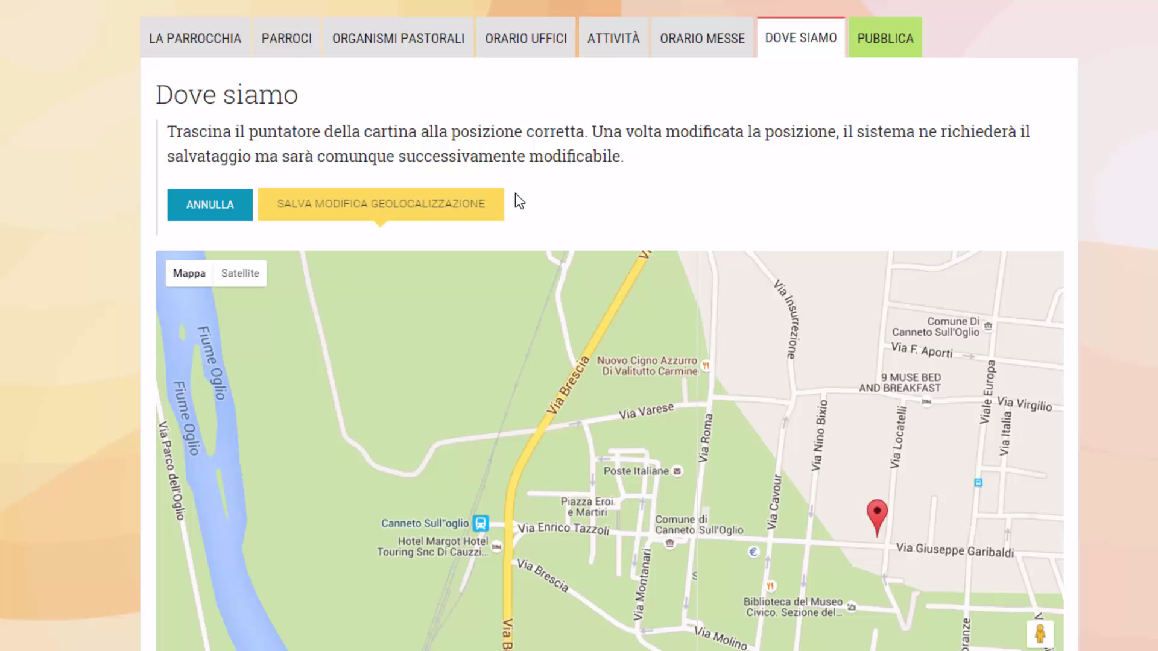Click the 9 Muse Bed and Breakfast icon
This screenshot has height=651, width=1158.
pos(927,402)
